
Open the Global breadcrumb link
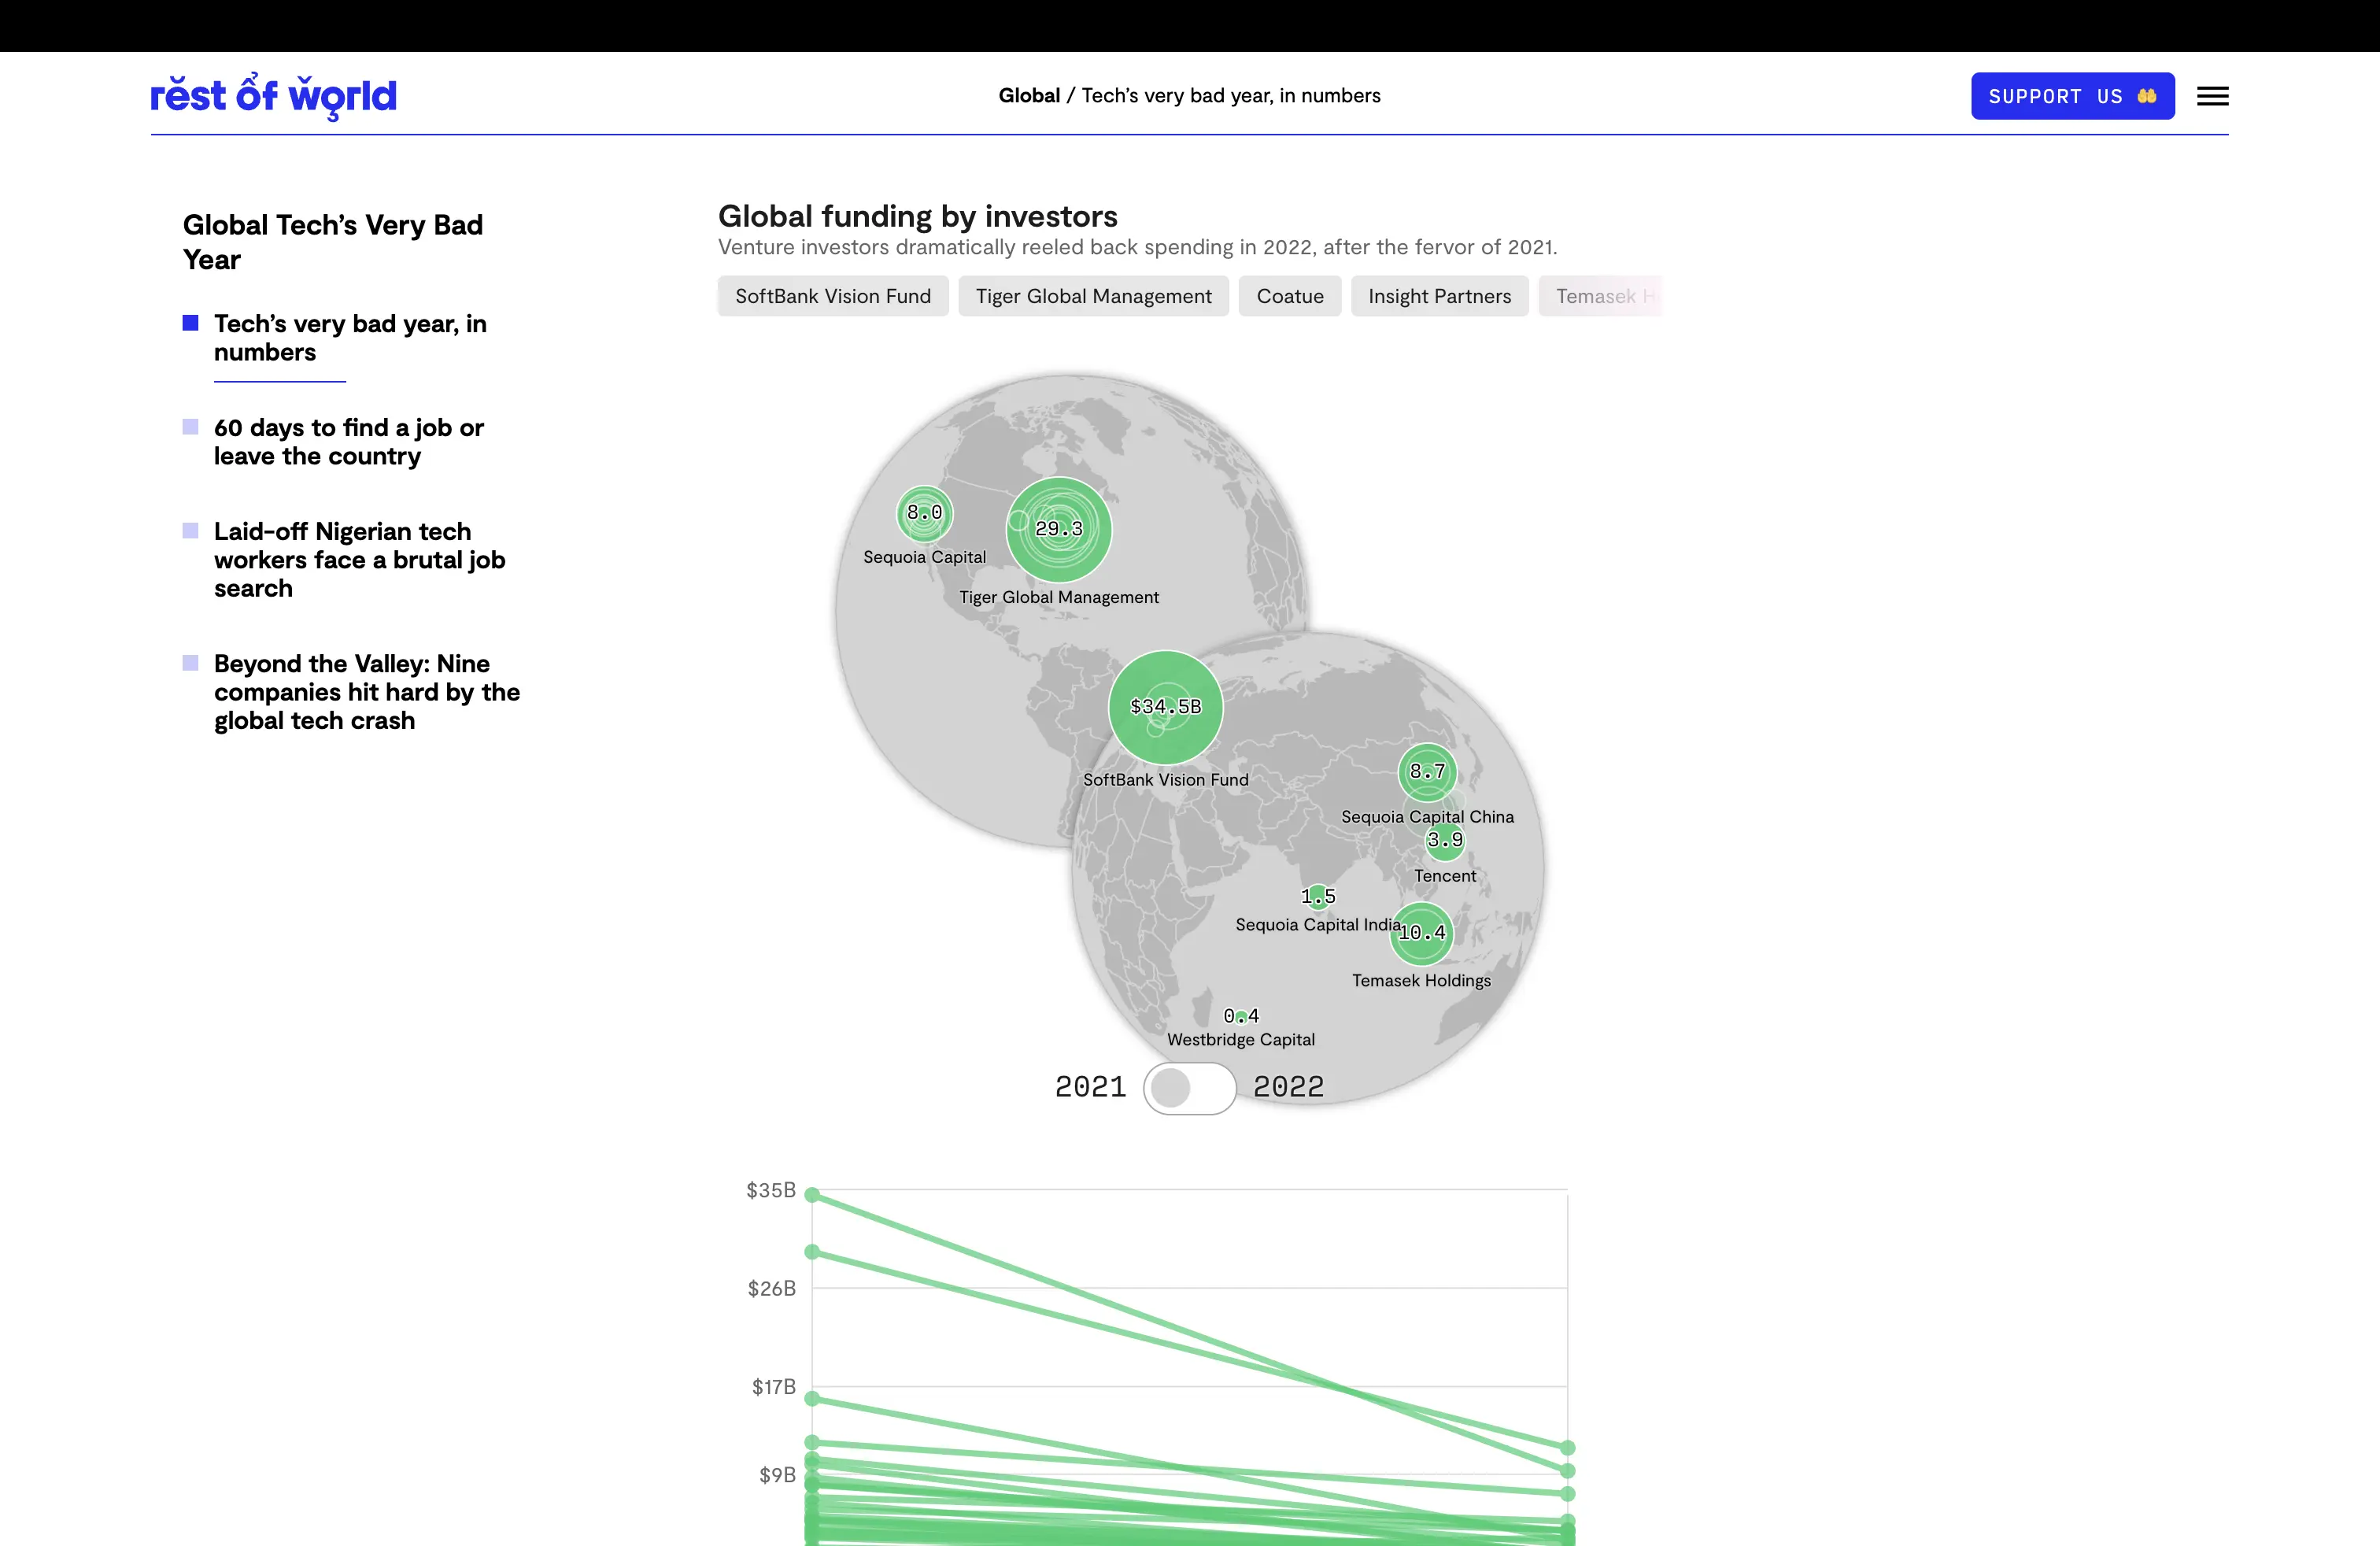tap(1028, 96)
